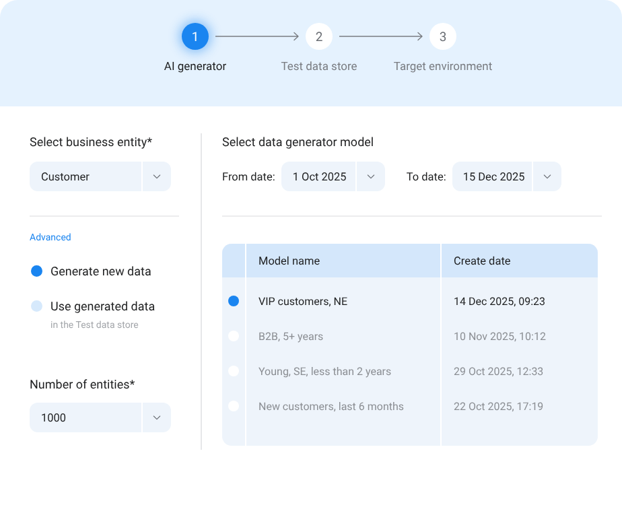Click the Customer entity field
622x505 pixels.
pos(85,176)
